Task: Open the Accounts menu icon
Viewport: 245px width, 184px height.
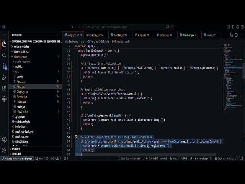Action: coord(4,140)
